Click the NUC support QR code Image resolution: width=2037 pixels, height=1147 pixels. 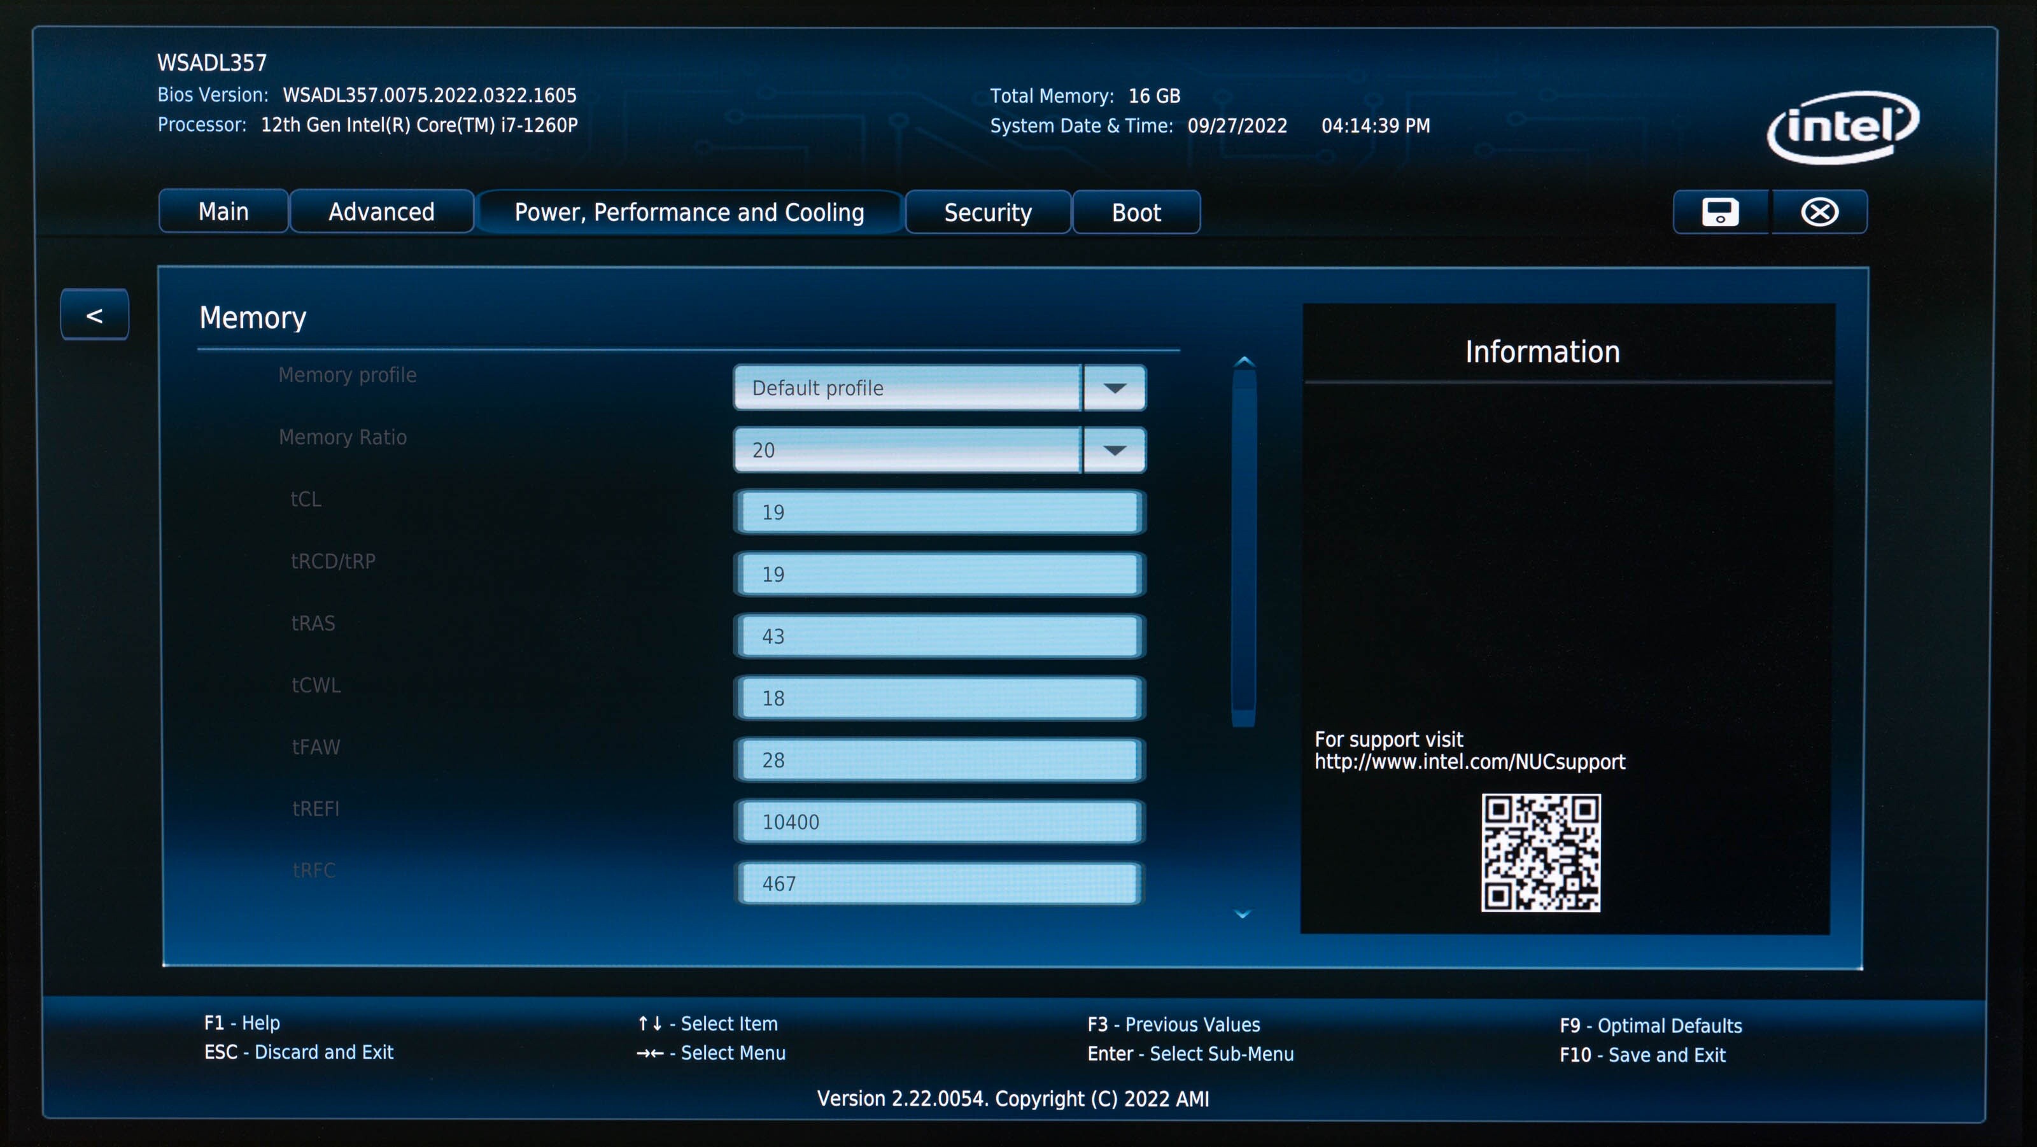1540,853
